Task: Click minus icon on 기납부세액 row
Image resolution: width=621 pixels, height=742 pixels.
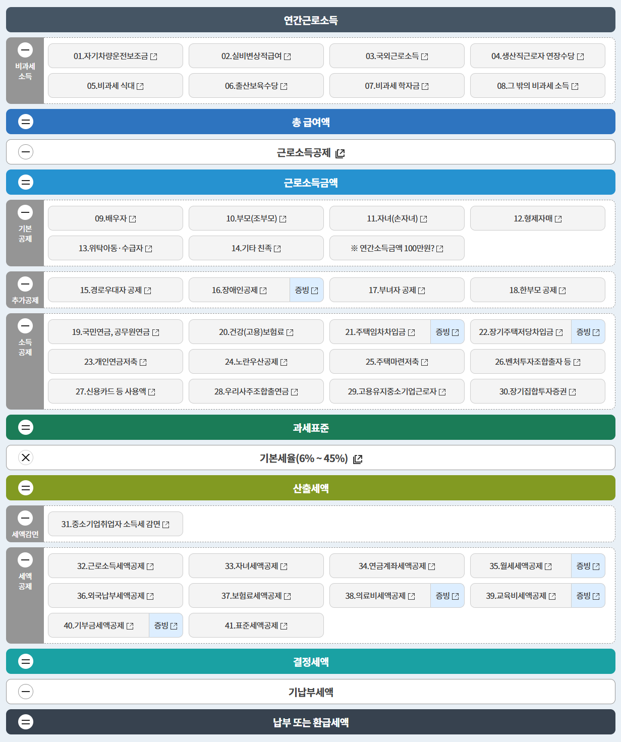Action: point(26,692)
